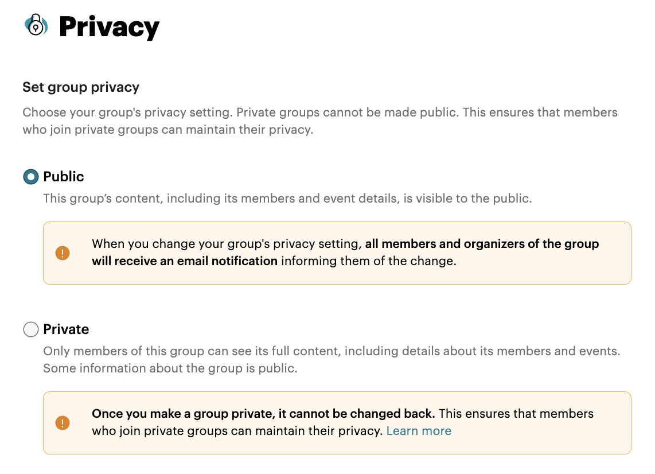This screenshot has width=655, height=474.
Task: Click the warning icon in private group notice
Action: tap(62, 423)
